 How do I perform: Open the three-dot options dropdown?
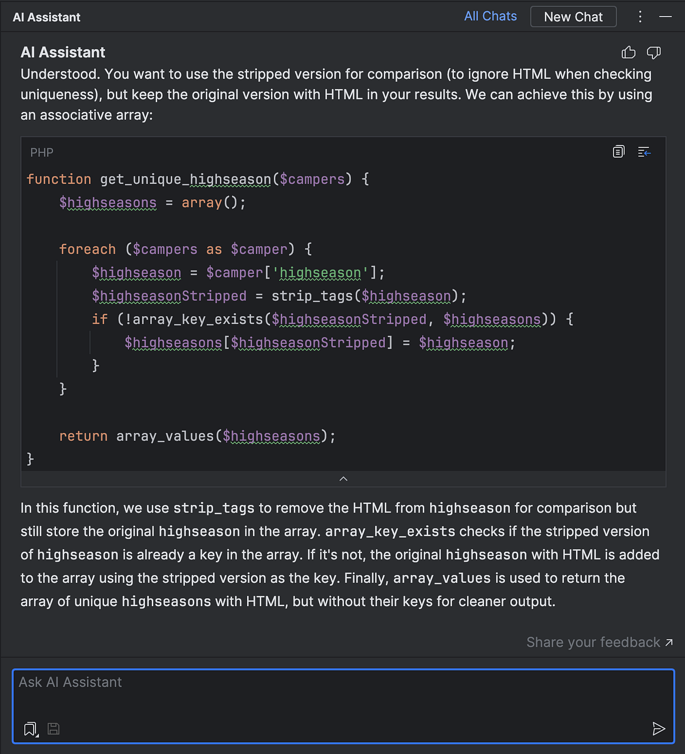coord(640,17)
